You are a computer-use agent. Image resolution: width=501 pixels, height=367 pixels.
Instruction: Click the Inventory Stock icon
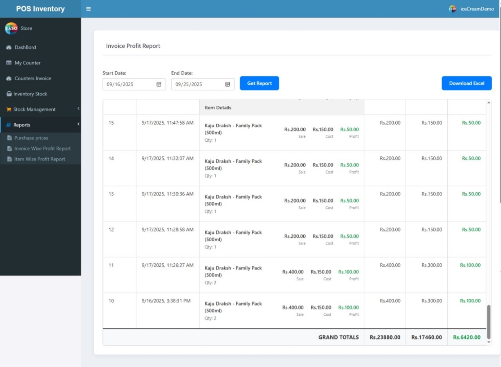(9, 94)
